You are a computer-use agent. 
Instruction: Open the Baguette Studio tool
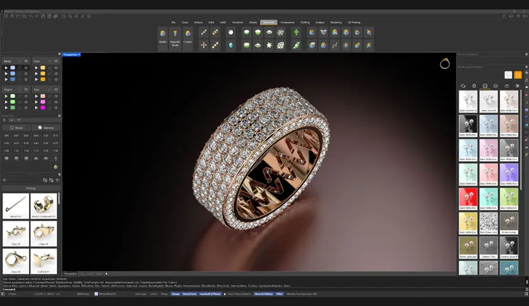pyautogui.click(x=175, y=37)
